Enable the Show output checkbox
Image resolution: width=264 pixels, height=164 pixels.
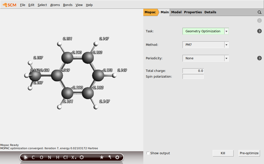148,153
